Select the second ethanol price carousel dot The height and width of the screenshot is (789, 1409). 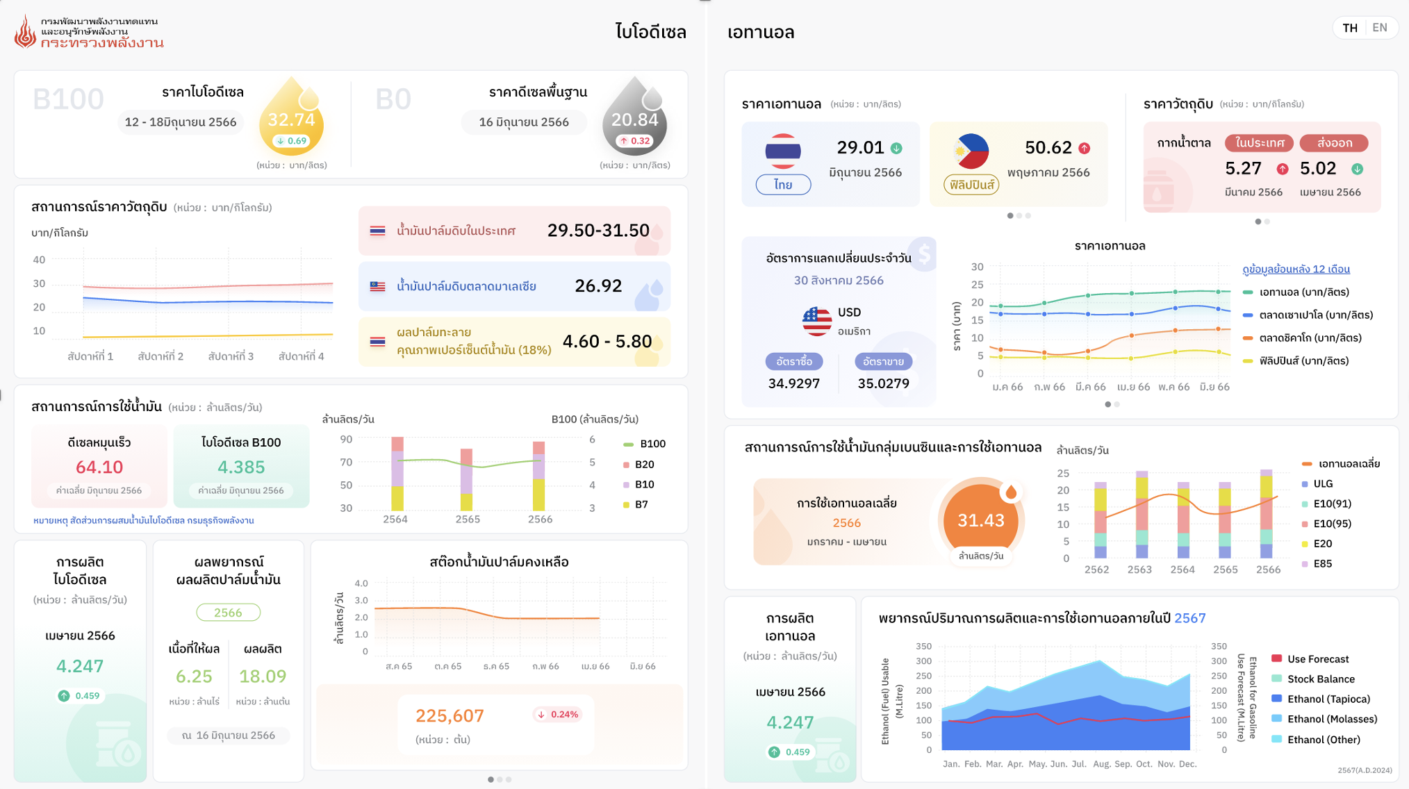click(1019, 215)
